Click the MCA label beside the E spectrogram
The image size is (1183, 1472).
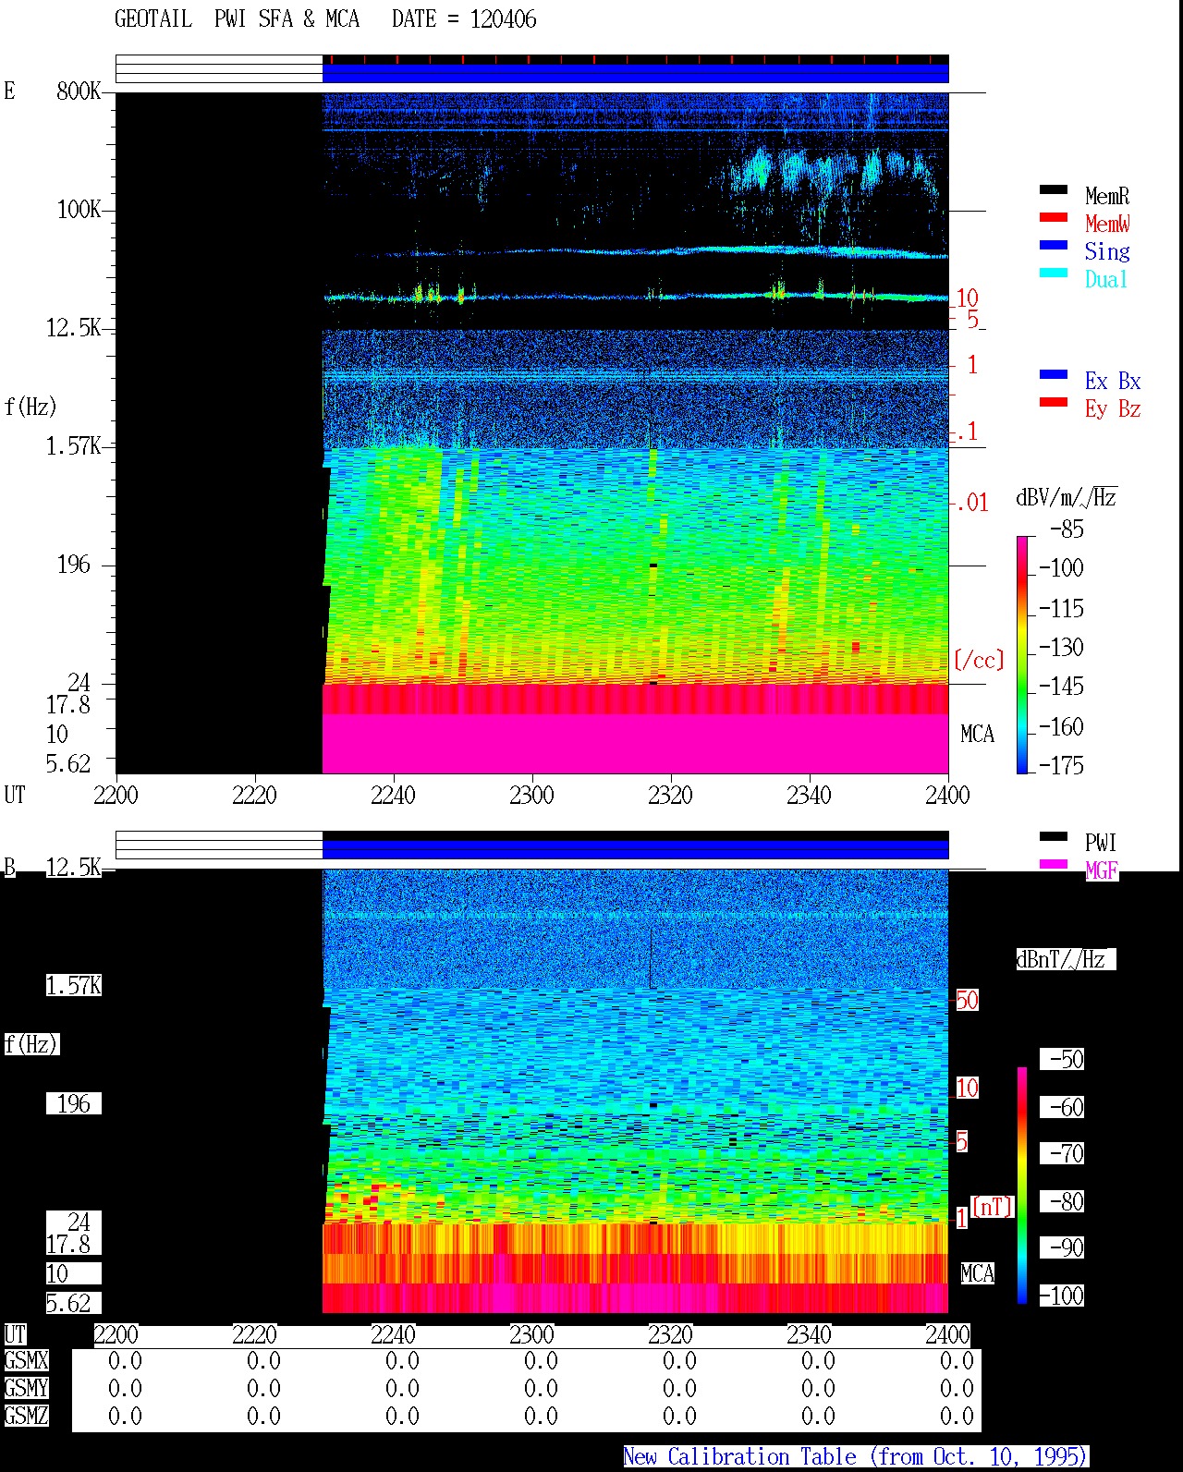[977, 735]
